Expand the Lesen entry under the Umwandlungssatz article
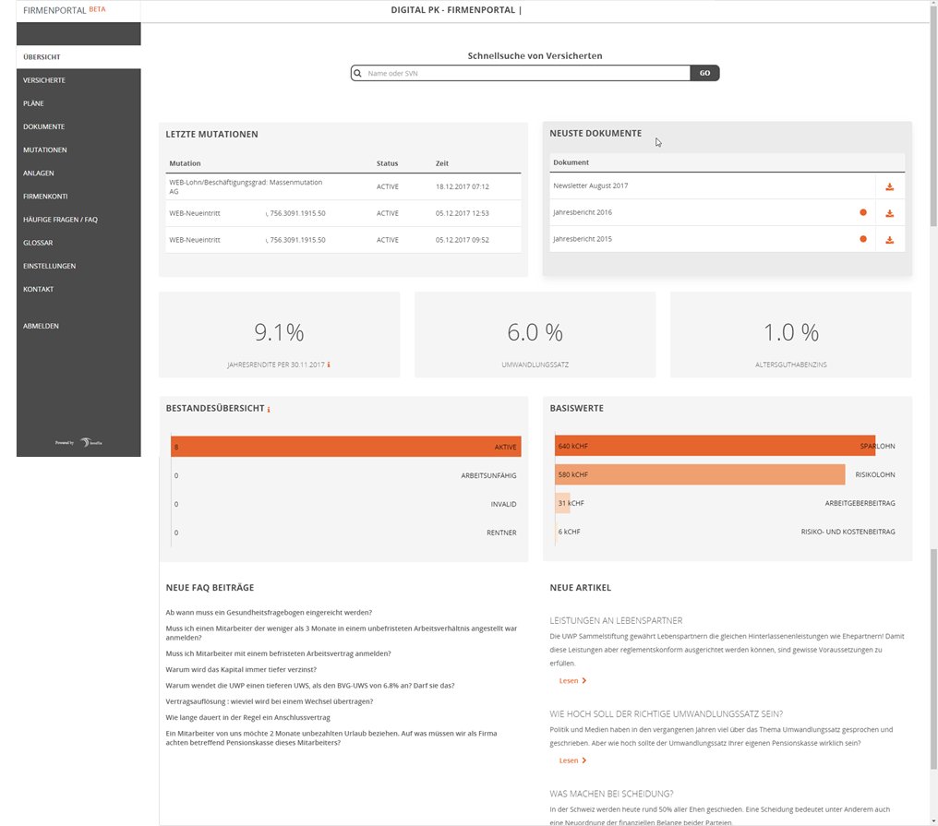 pyautogui.click(x=572, y=760)
